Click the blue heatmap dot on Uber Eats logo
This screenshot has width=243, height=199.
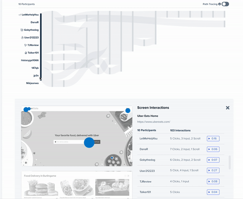tap(26, 109)
